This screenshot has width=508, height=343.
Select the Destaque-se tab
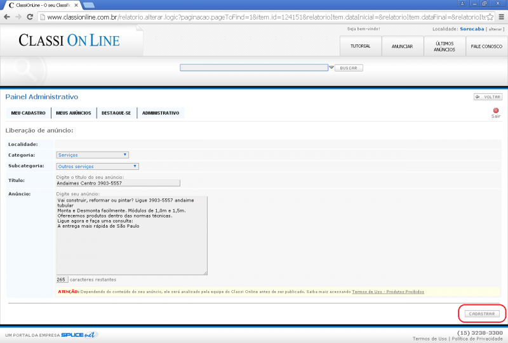pos(116,113)
